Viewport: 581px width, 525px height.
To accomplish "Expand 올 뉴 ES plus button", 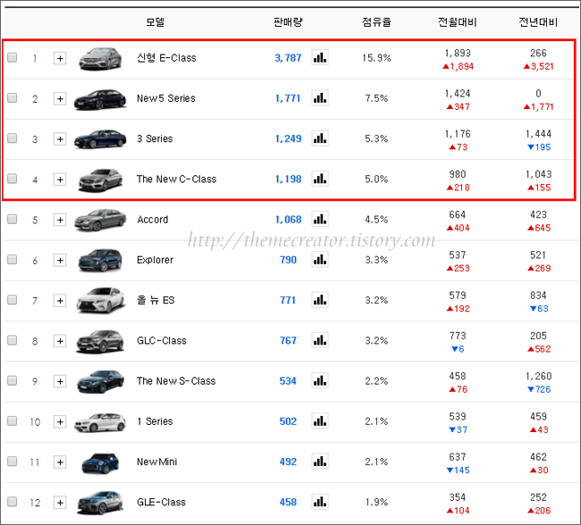I will pyautogui.click(x=60, y=300).
